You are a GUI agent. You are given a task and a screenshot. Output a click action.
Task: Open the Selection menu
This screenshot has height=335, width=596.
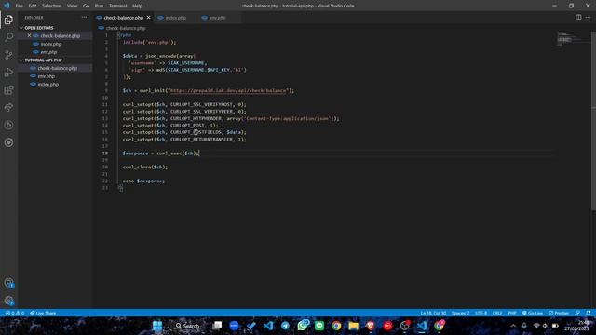[x=52, y=6]
